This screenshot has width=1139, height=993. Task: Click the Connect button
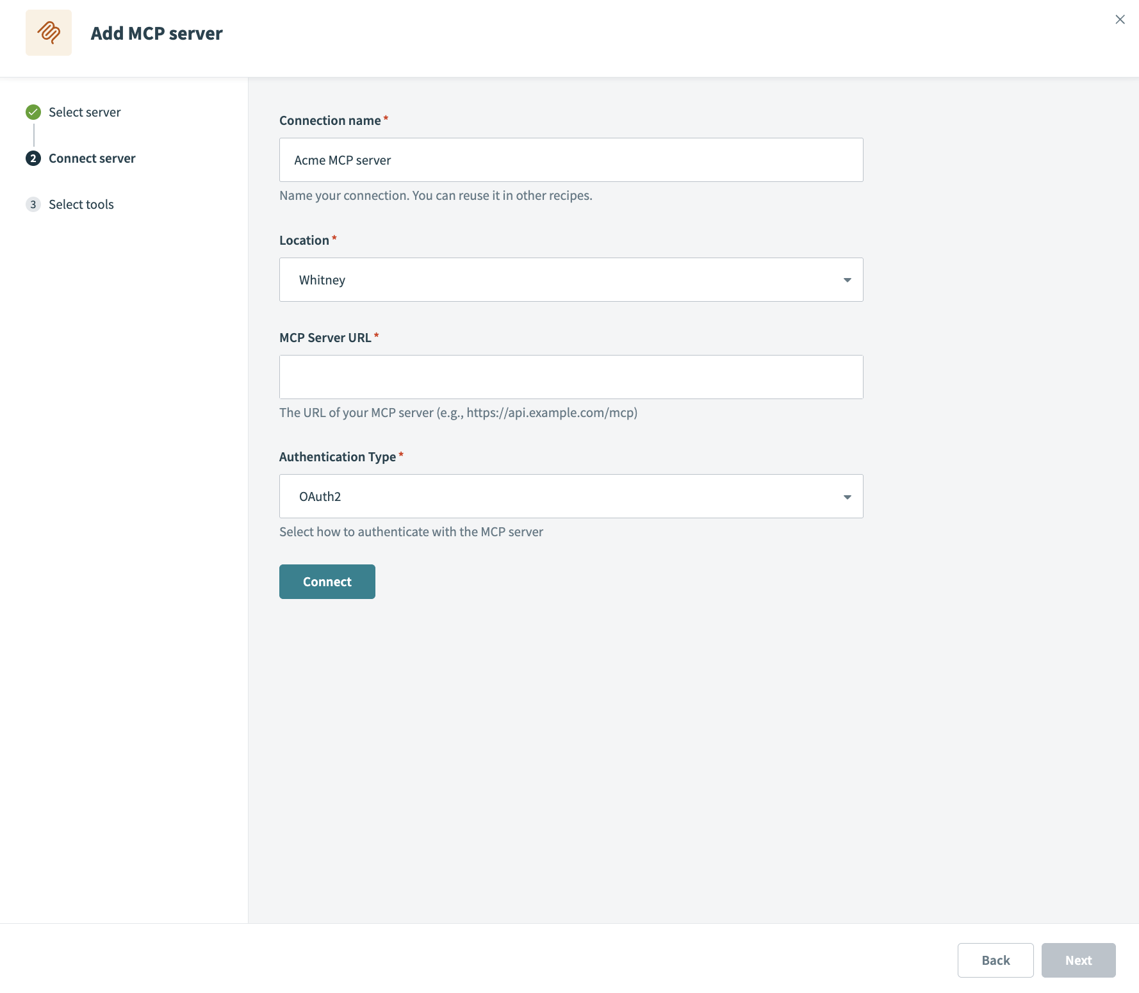(x=327, y=581)
